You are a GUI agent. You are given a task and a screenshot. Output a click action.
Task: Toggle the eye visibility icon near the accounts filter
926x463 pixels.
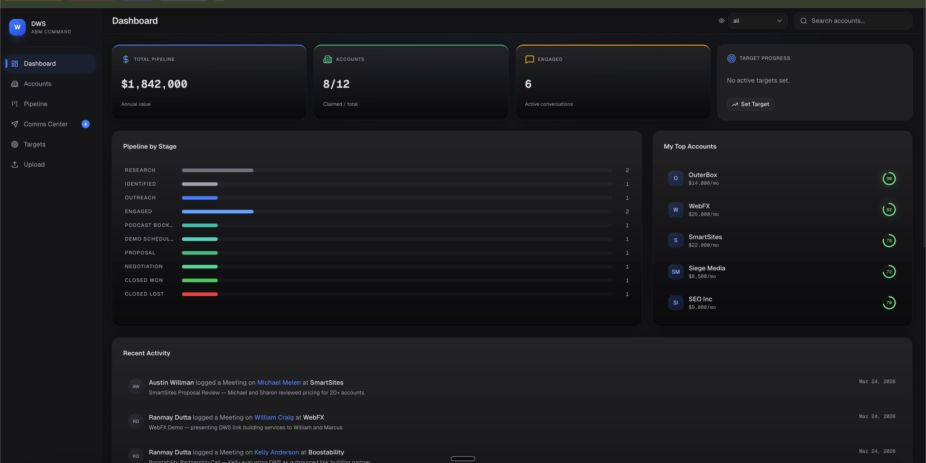[721, 20]
